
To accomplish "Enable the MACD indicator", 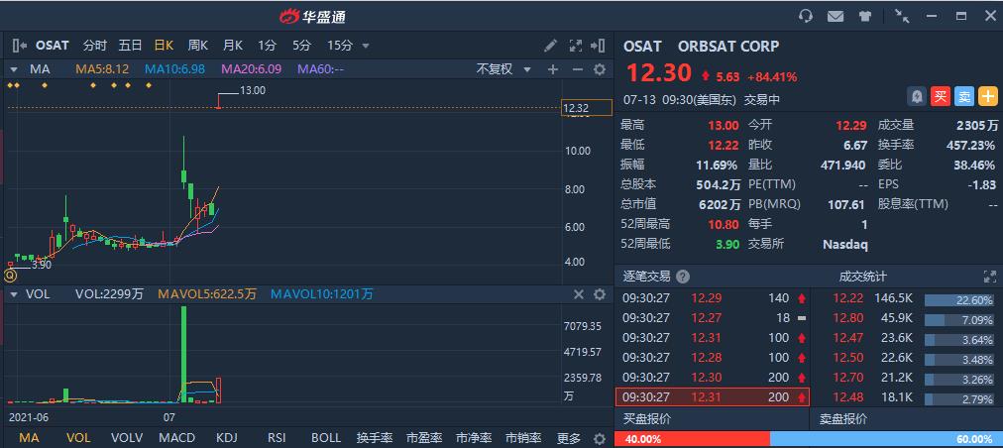I will (x=176, y=438).
